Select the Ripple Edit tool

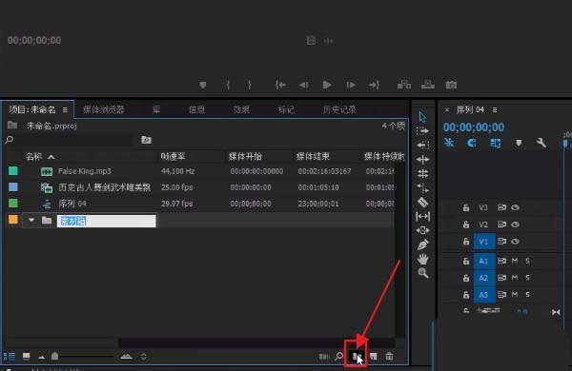pyautogui.click(x=422, y=159)
